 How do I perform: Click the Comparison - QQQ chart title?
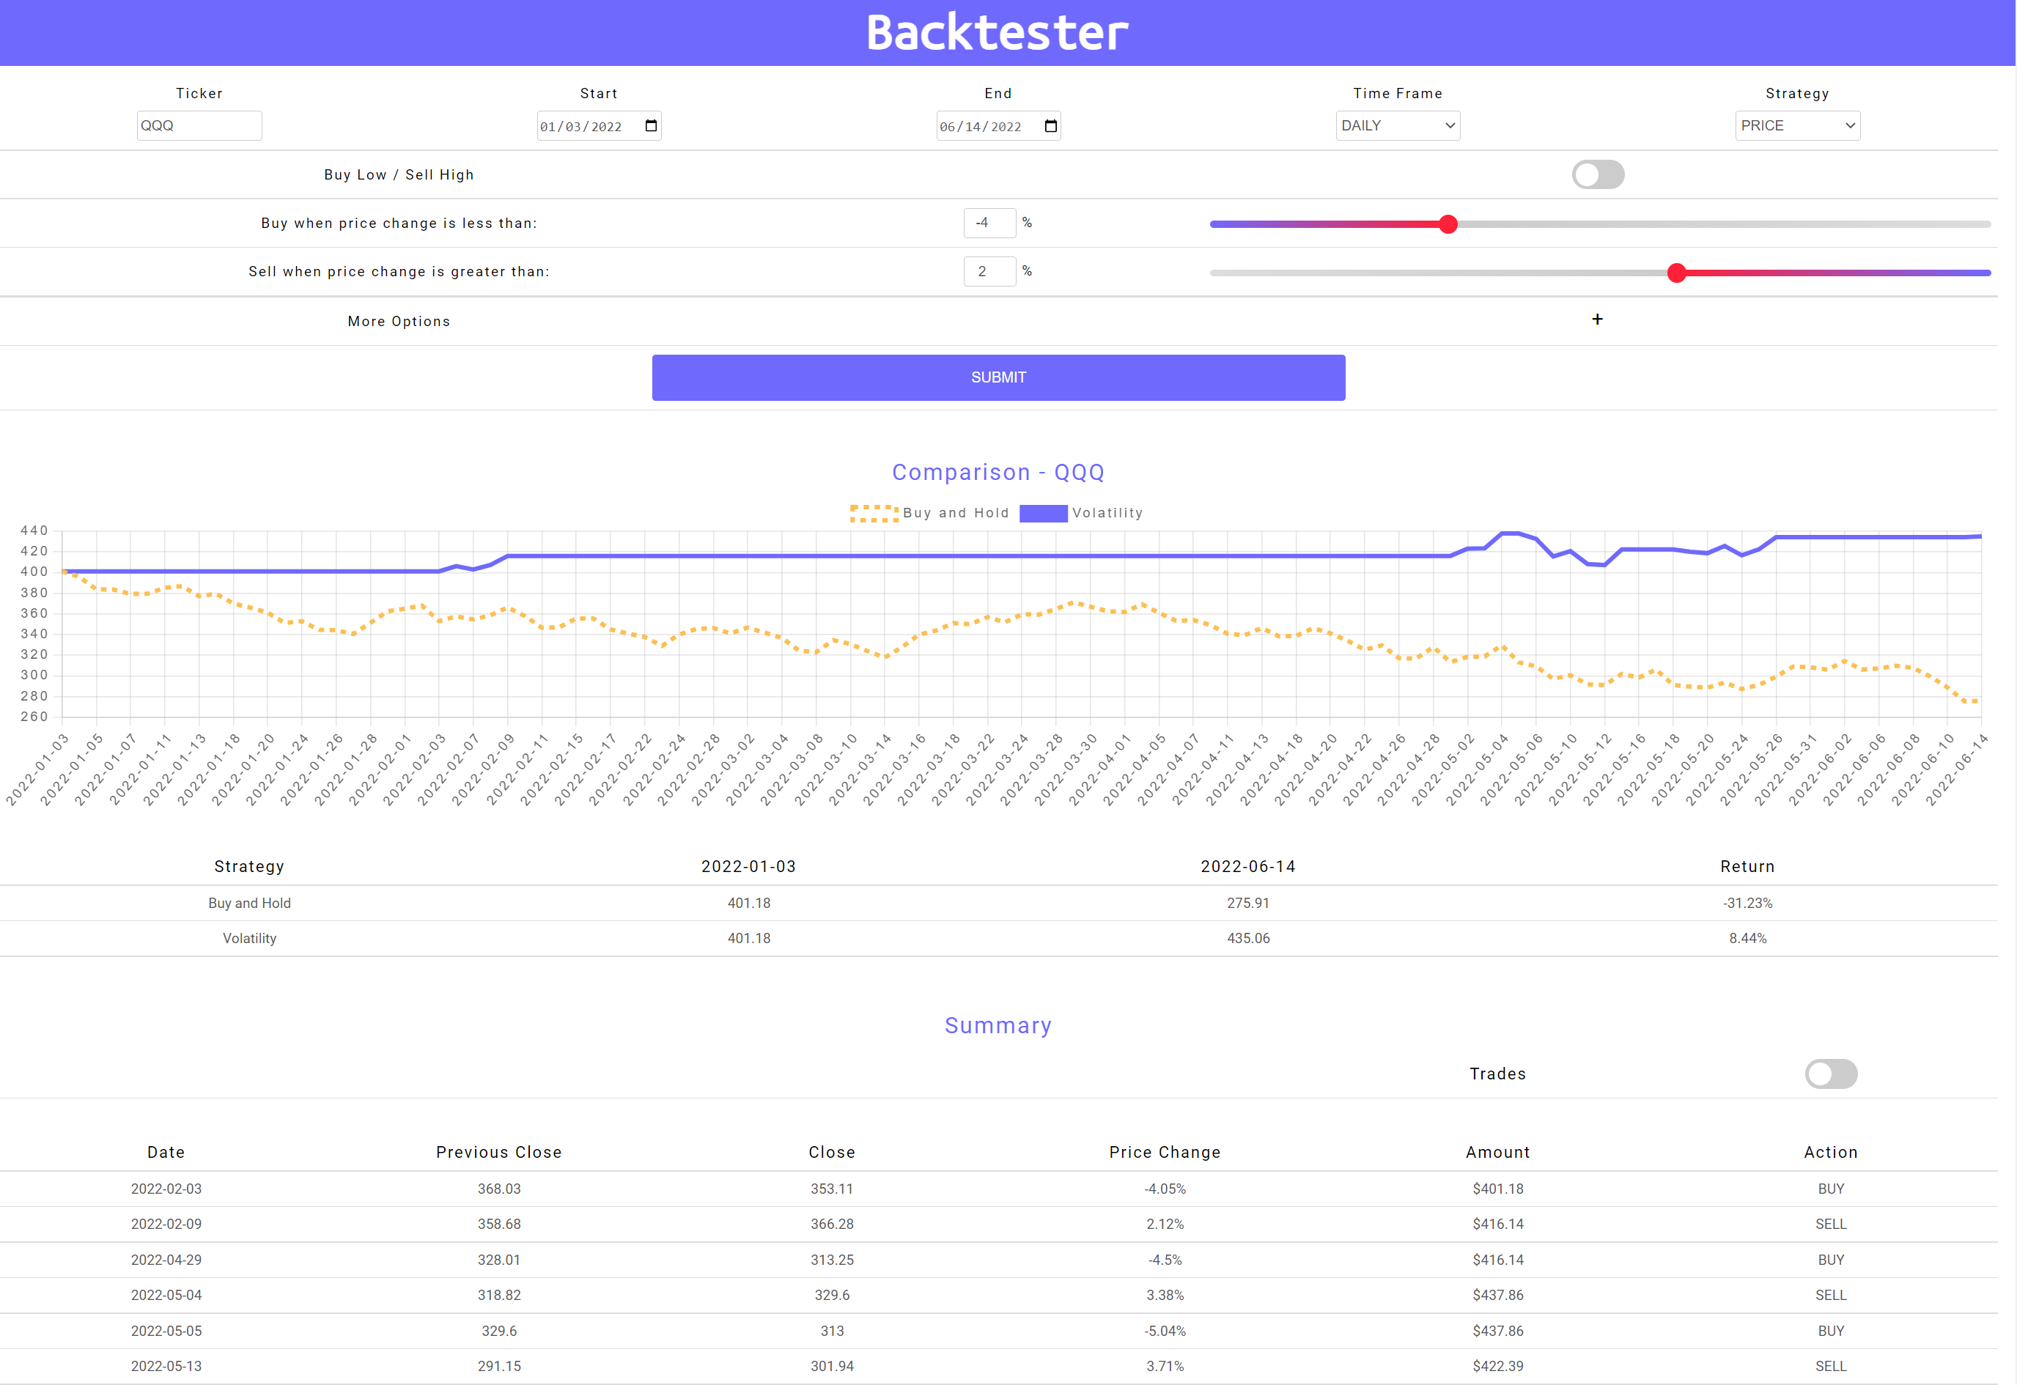pos(998,472)
